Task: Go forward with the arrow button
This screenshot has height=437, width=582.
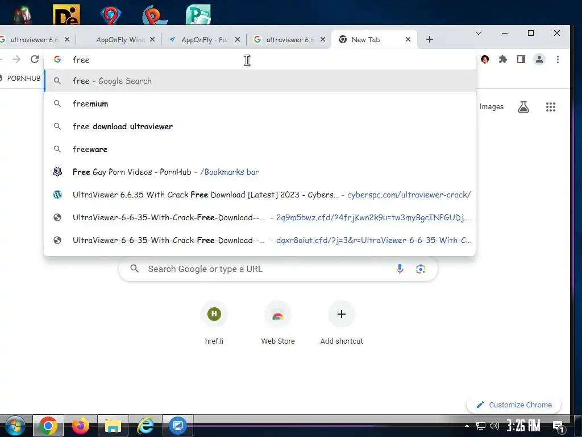Action: point(16,59)
